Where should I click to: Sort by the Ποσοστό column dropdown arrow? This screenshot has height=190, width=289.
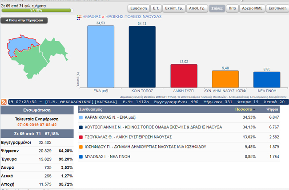pos(255,109)
